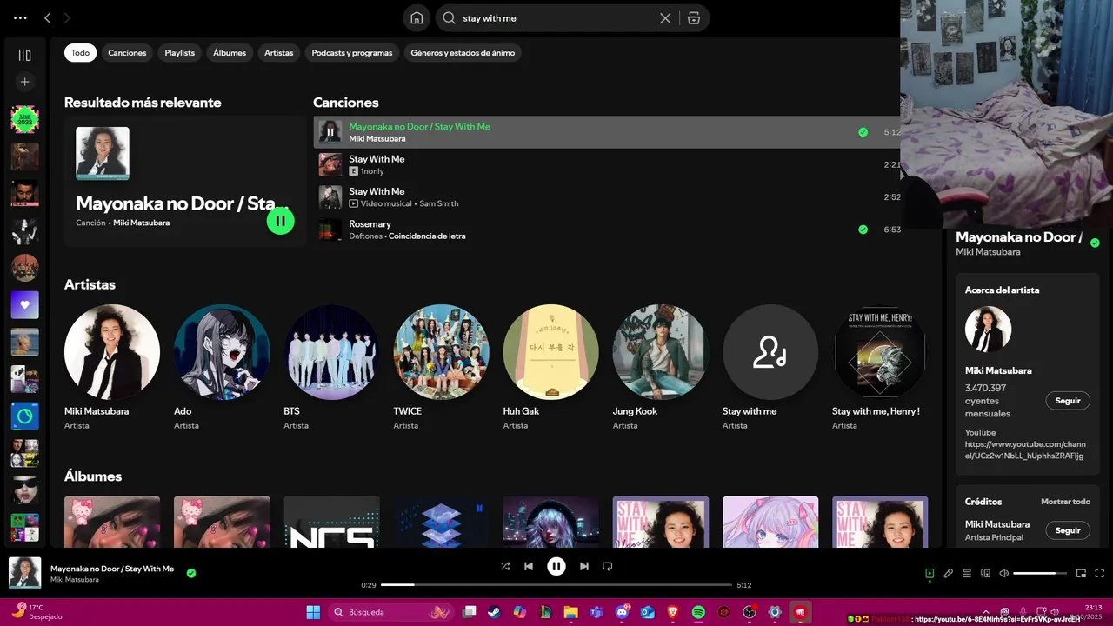Select the Álbumes filter tab
This screenshot has height=626, width=1113.
click(230, 53)
